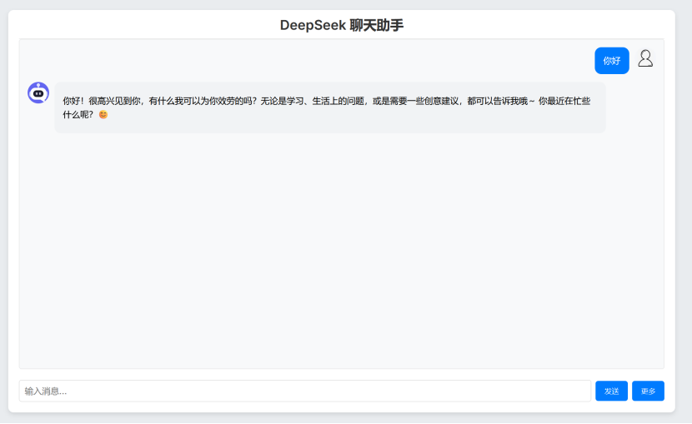Click the DeepSeek 聊天助手 title
Image resolution: width=692 pixels, height=424 pixels.
coord(342,25)
